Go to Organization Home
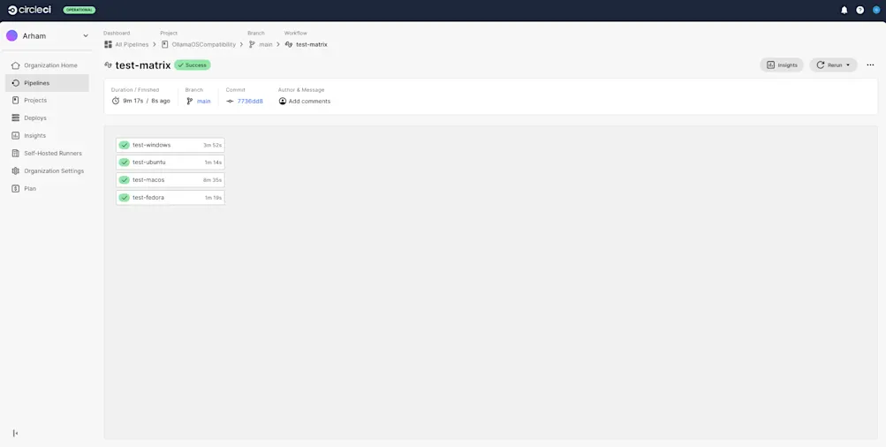The width and height of the screenshot is (886, 447). pyautogui.click(x=47, y=65)
